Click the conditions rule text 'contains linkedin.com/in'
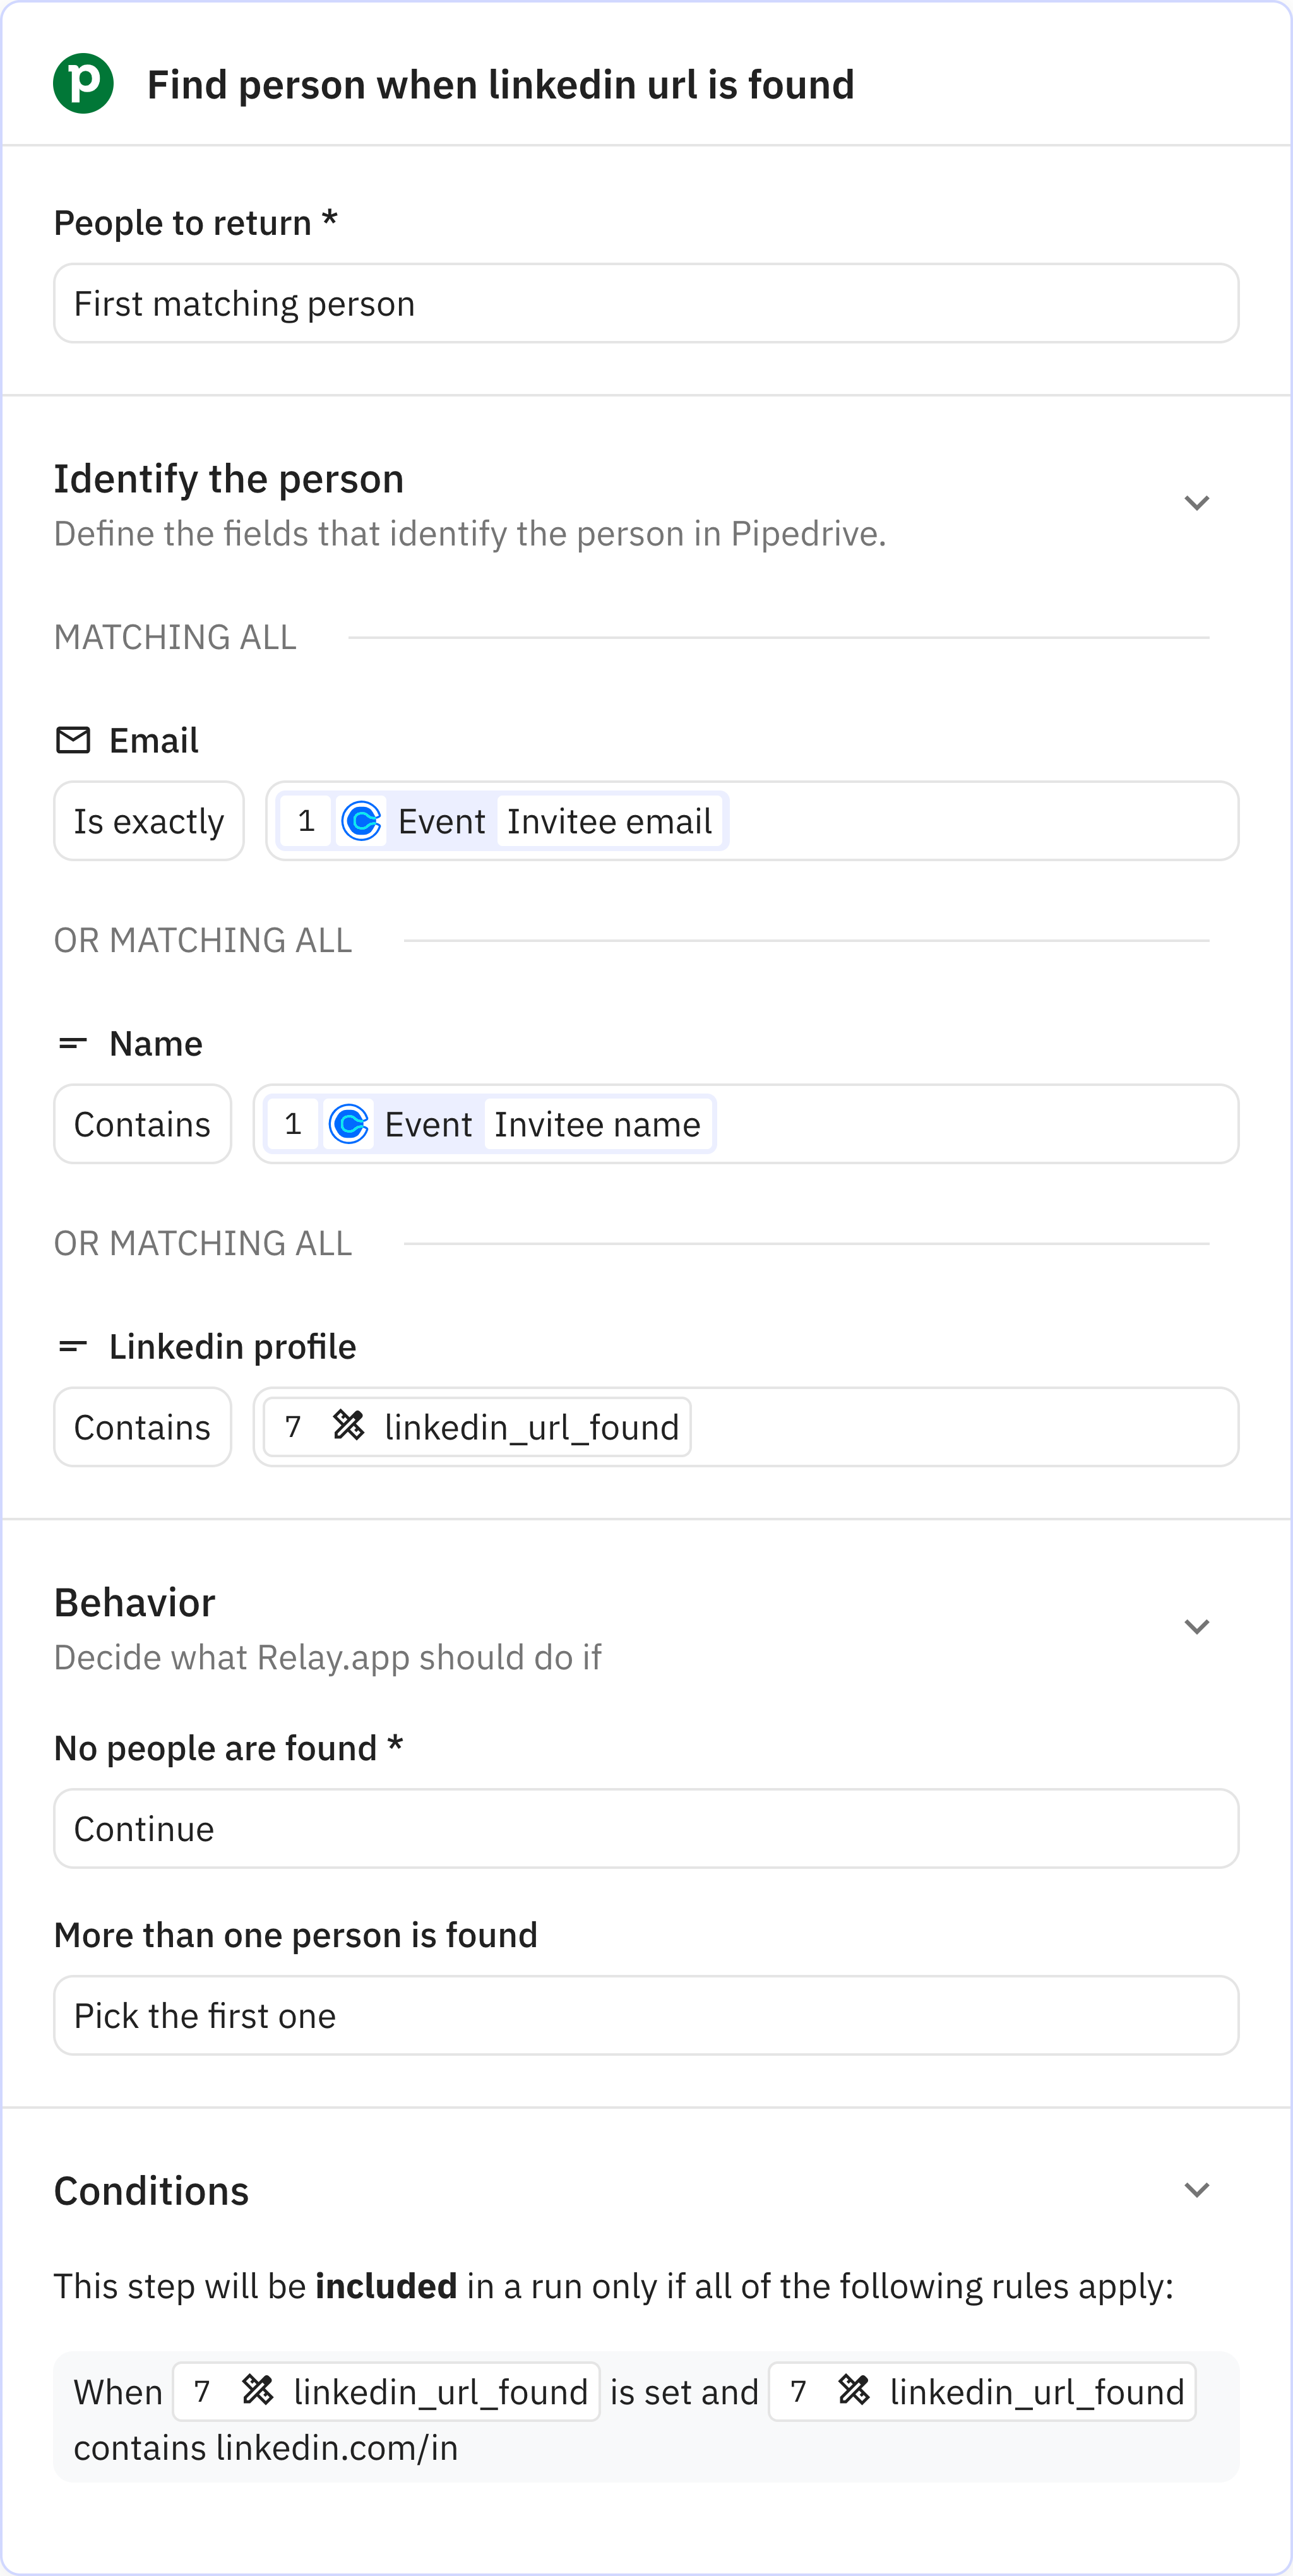The height and width of the screenshot is (2576, 1293). pos(266,2448)
